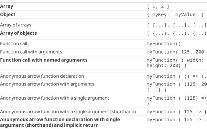This screenshot has height=129, width=207.
Task: Click the "myFunction ( () =>" code example
Action: (x=177, y=76)
